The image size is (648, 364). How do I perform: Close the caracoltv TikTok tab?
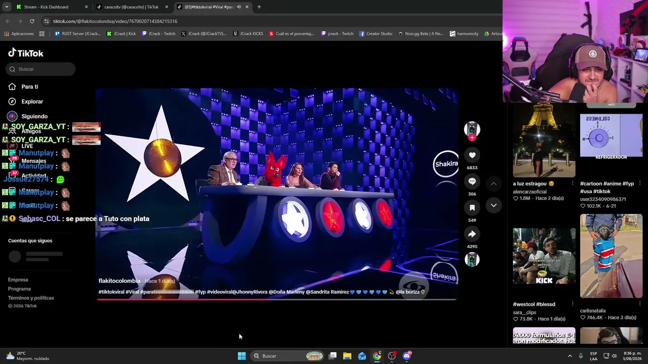tap(167, 7)
